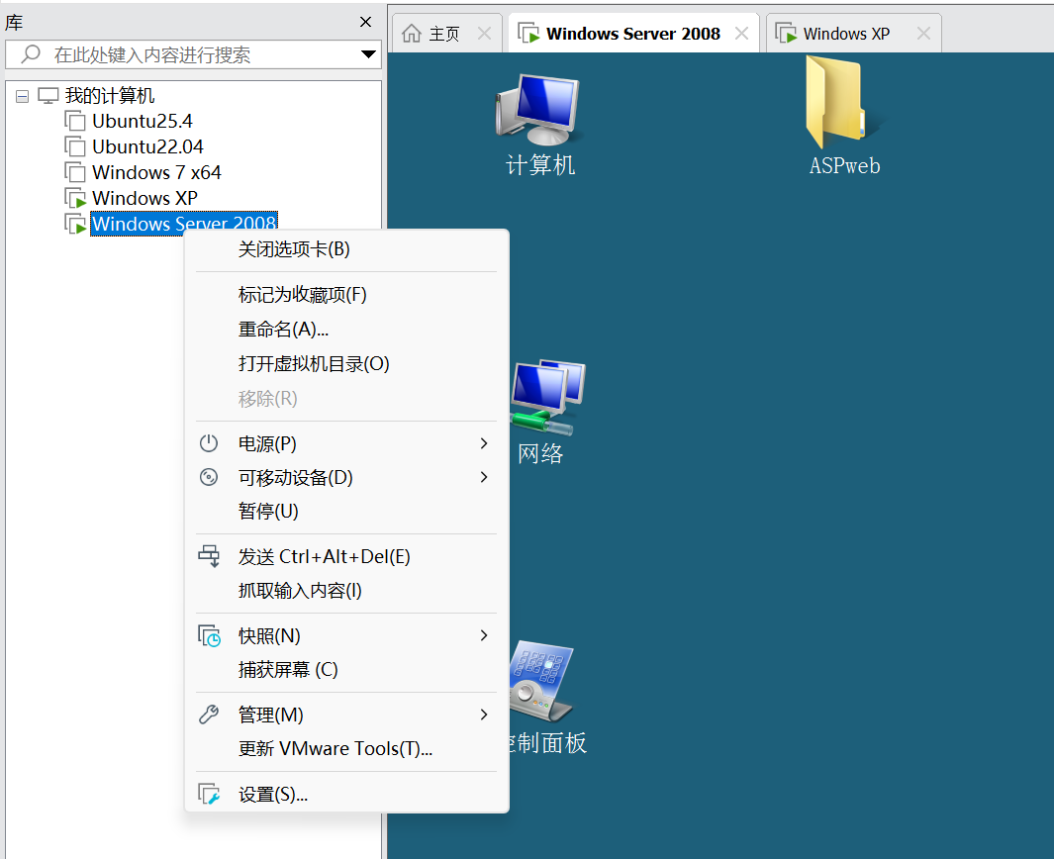Choose 暂停(U) from context menu
Screen dimensions: 1054x859
(346, 511)
